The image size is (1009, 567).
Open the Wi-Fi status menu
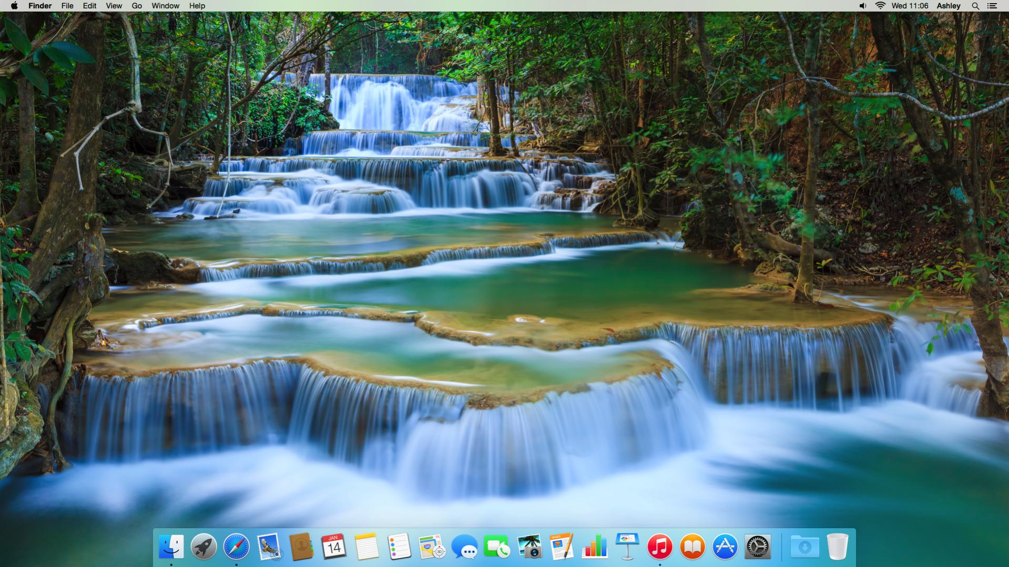tap(880, 6)
